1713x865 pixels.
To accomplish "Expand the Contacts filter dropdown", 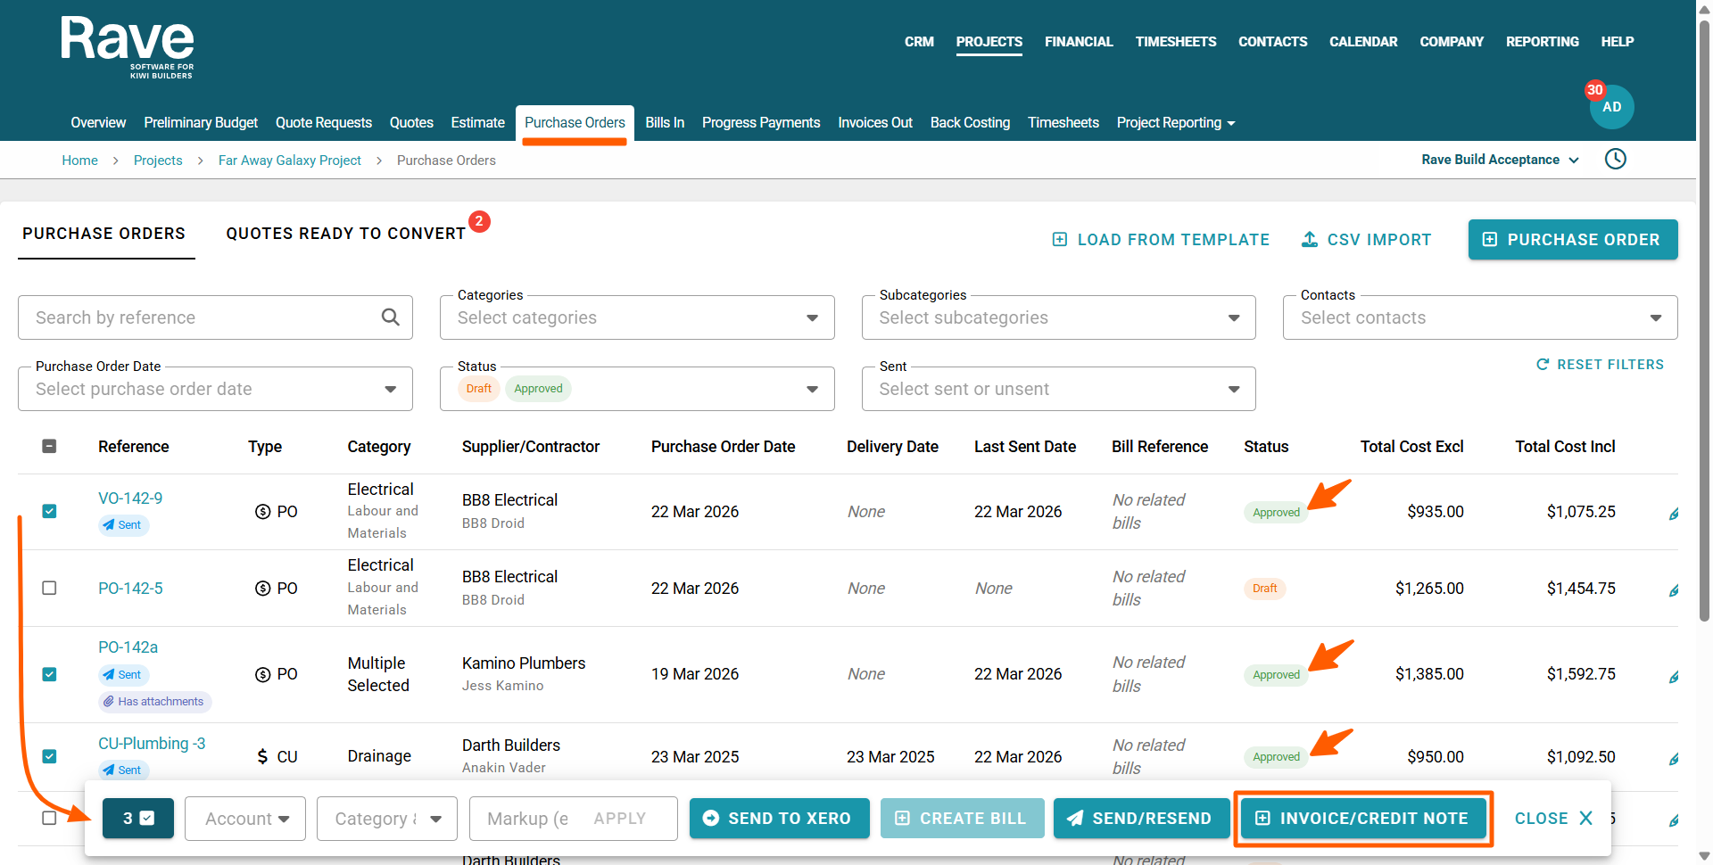I will tap(1479, 318).
